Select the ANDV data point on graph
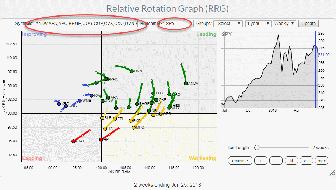 point(186,83)
